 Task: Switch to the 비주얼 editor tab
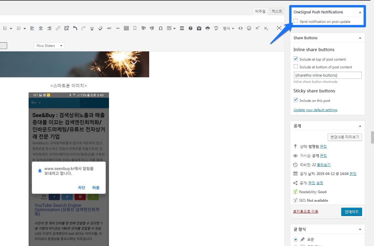[261, 11]
